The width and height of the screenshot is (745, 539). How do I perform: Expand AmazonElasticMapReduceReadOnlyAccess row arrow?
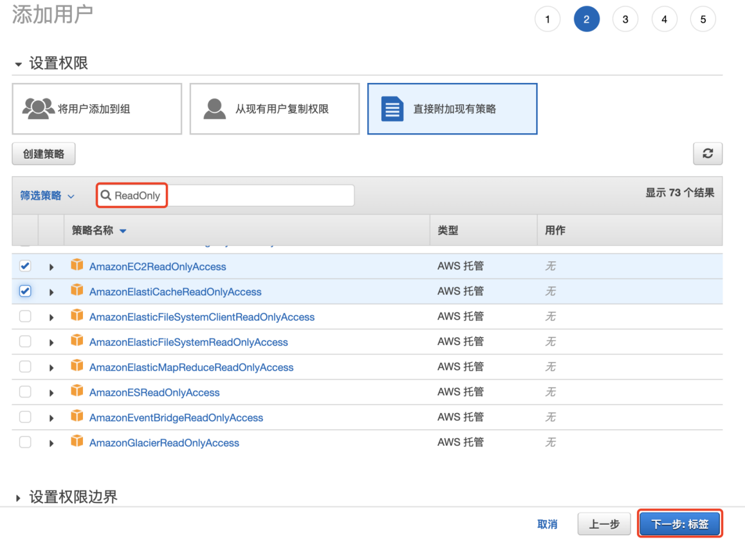[51, 368]
